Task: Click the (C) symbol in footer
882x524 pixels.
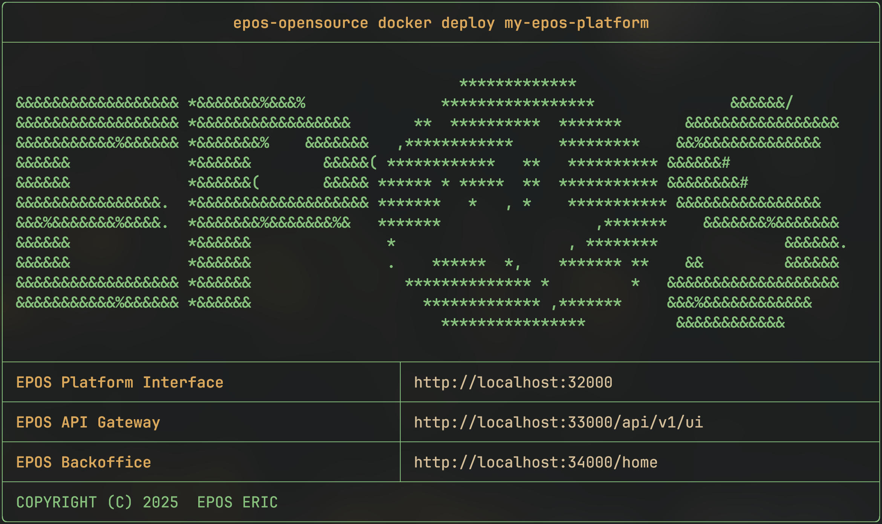Action: (x=120, y=503)
